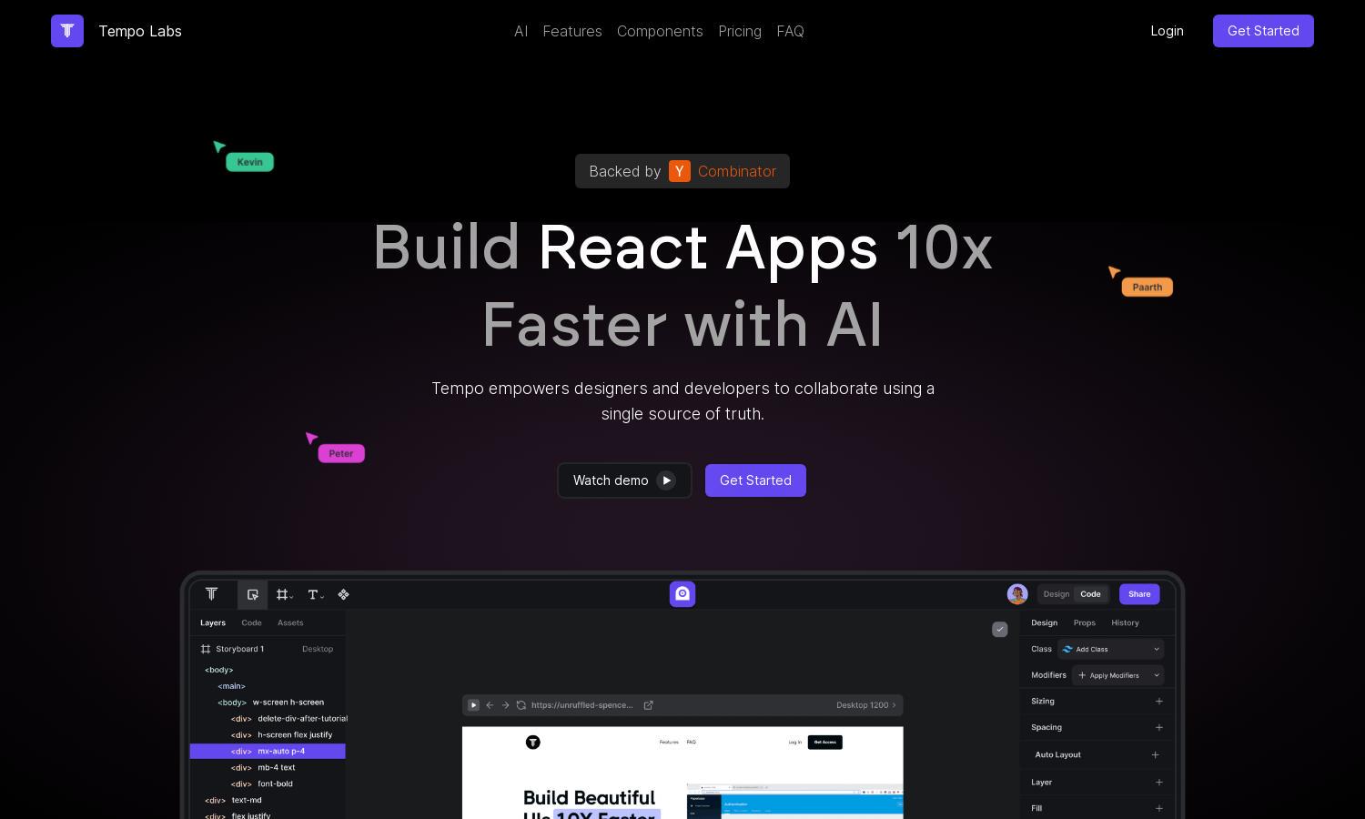Image resolution: width=1365 pixels, height=819 pixels.
Task: Click the orange Paarth cursor label
Action: [1147, 287]
